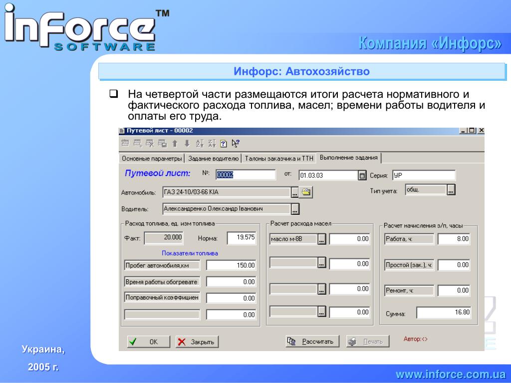This screenshot has height=383, width=511.
Task: Click the sort descending Z-A icon
Action: (x=212, y=143)
